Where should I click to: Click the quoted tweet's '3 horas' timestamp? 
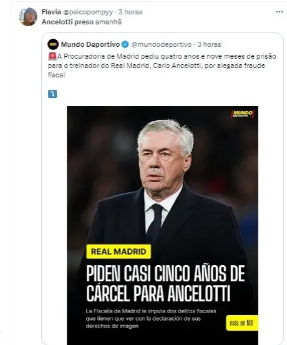coord(209,44)
